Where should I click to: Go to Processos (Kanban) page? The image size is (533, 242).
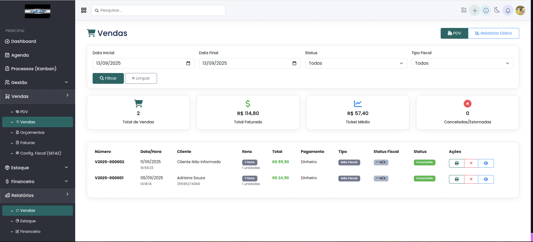[33, 69]
